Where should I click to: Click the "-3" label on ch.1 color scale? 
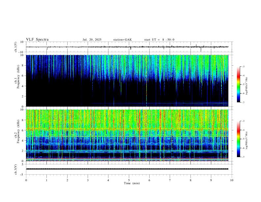243,66
